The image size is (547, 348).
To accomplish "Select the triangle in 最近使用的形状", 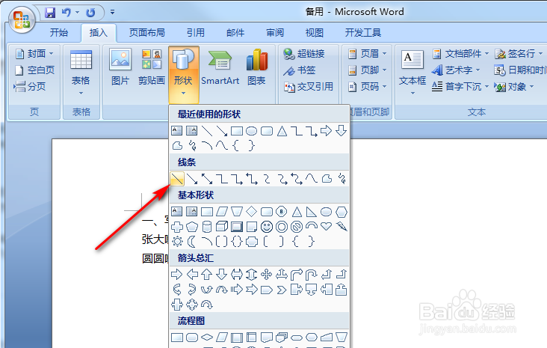I will (282, 131).
